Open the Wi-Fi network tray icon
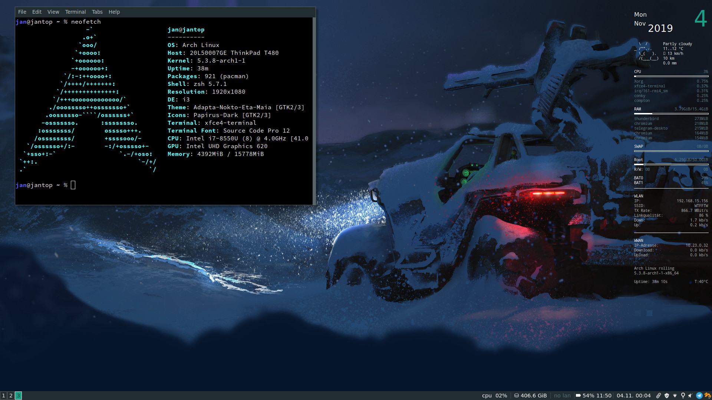This screenshot has width=712, height=400. (x=675, y=396)
